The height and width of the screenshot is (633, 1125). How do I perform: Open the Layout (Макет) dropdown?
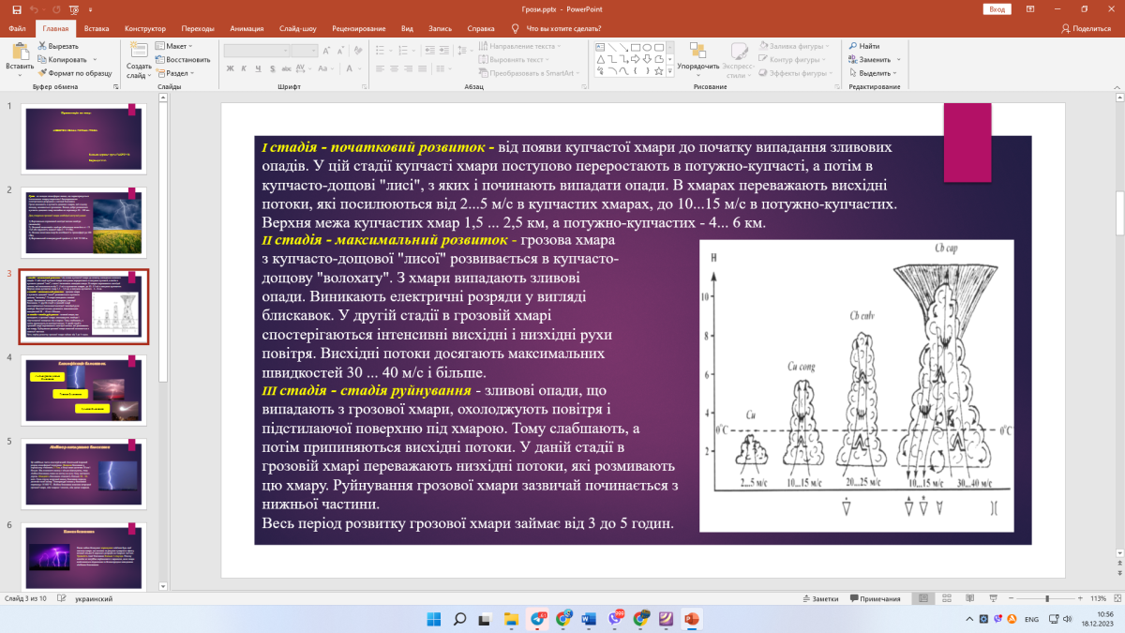174,46
